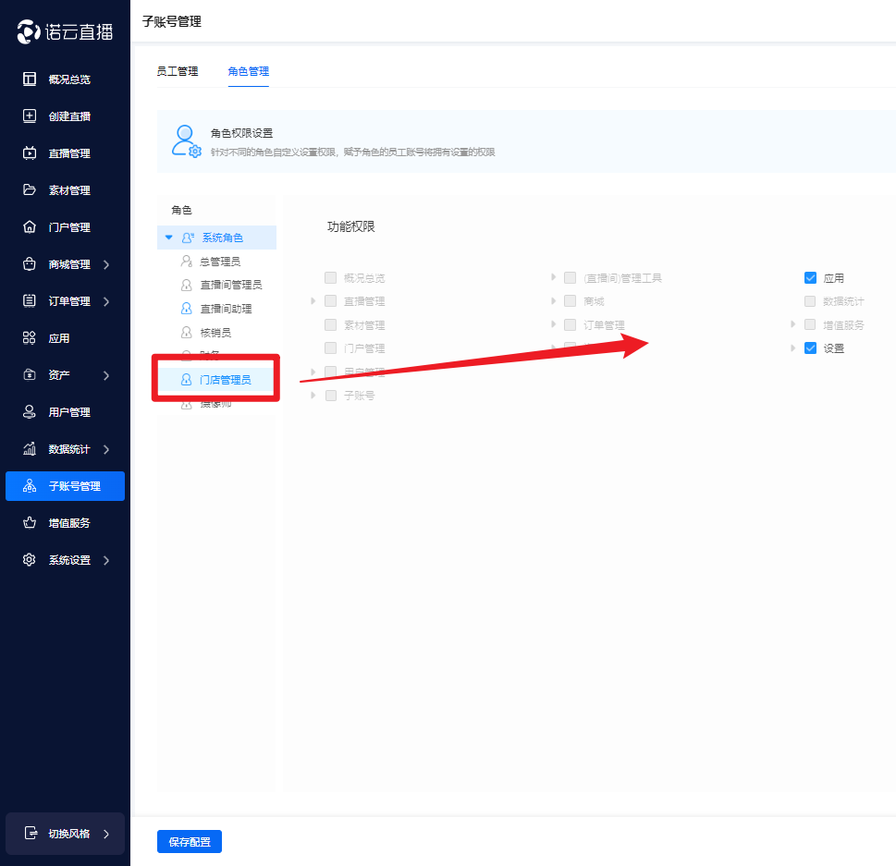Uncheck the 应用 permission checkbox
The image size is (896, 866).
pyautogui.click(x=811, y=278)
